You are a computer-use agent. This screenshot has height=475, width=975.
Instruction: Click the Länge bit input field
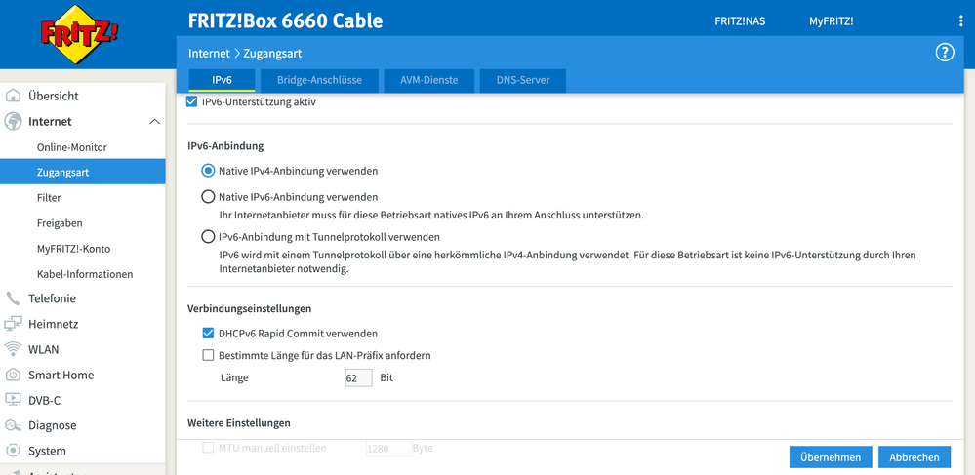click(359, 378)
